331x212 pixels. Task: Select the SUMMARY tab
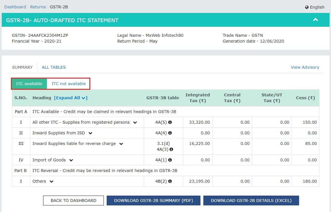click(x=22, y=67)
